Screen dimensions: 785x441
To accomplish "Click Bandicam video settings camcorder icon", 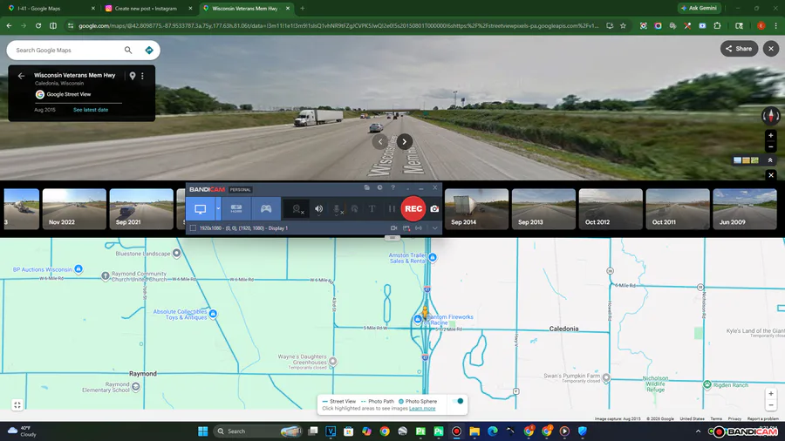I will [393, 228].
